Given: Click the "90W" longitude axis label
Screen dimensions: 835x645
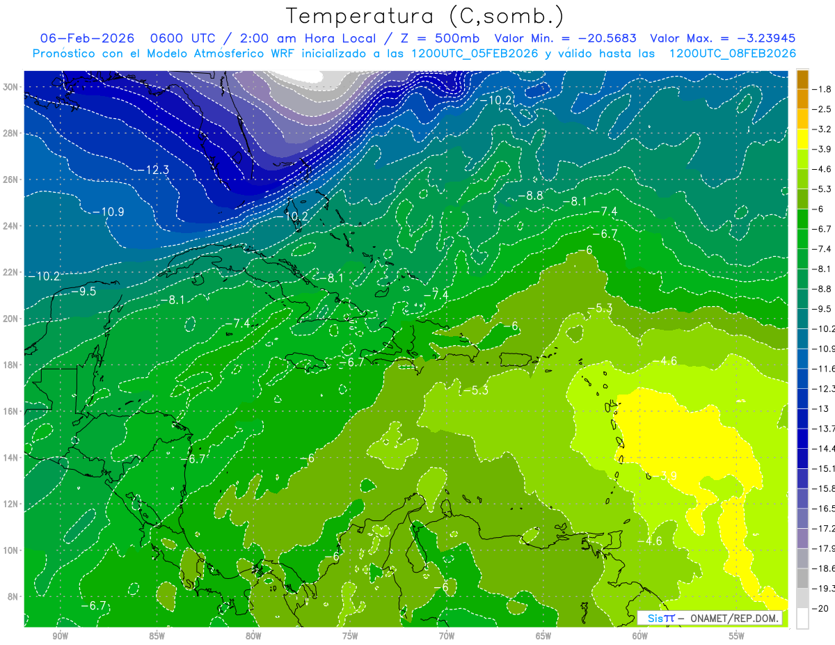Looking at the screenshot, I should [60, 637].
